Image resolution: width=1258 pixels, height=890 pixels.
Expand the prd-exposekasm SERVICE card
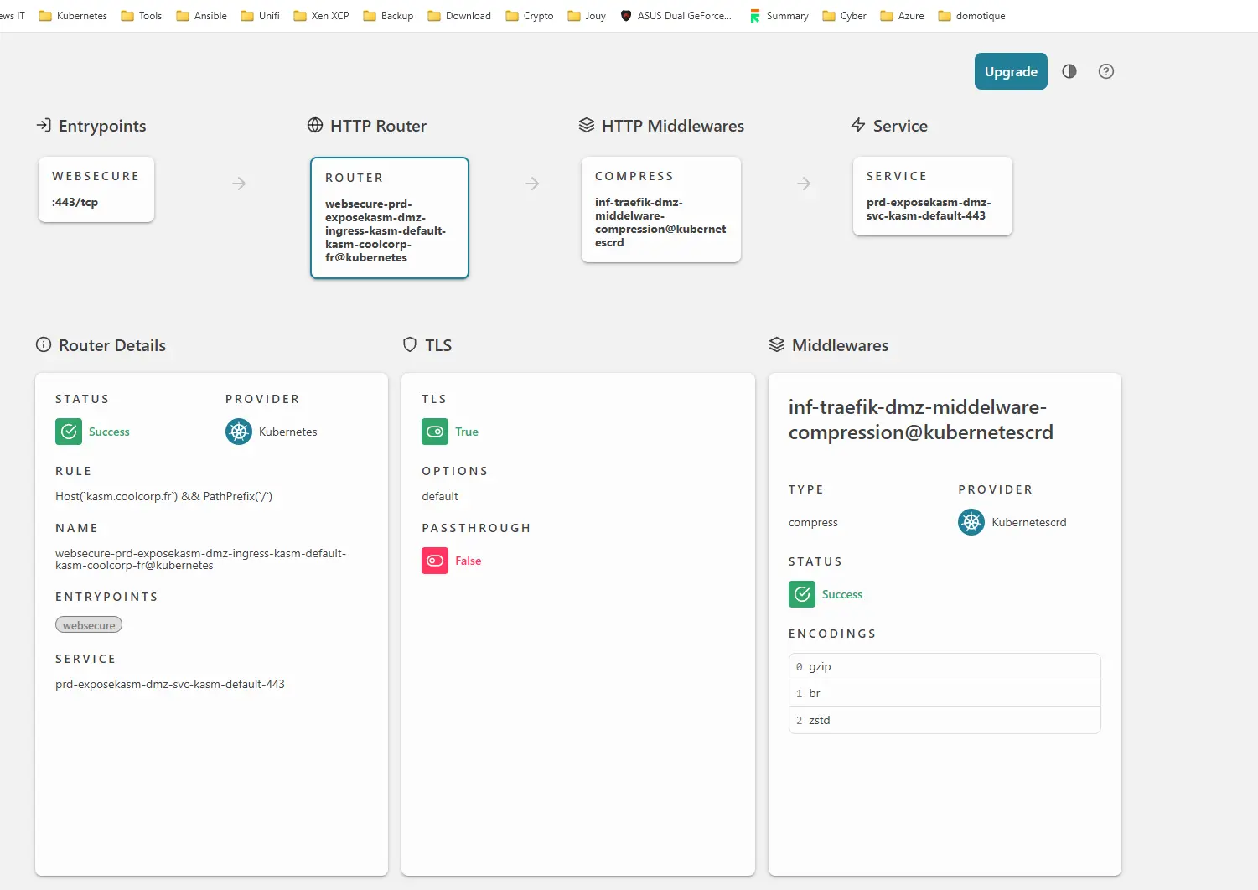point(932,196)
